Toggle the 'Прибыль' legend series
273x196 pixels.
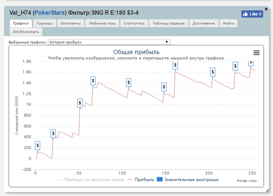pyautogui.click(x=144, y=180)
